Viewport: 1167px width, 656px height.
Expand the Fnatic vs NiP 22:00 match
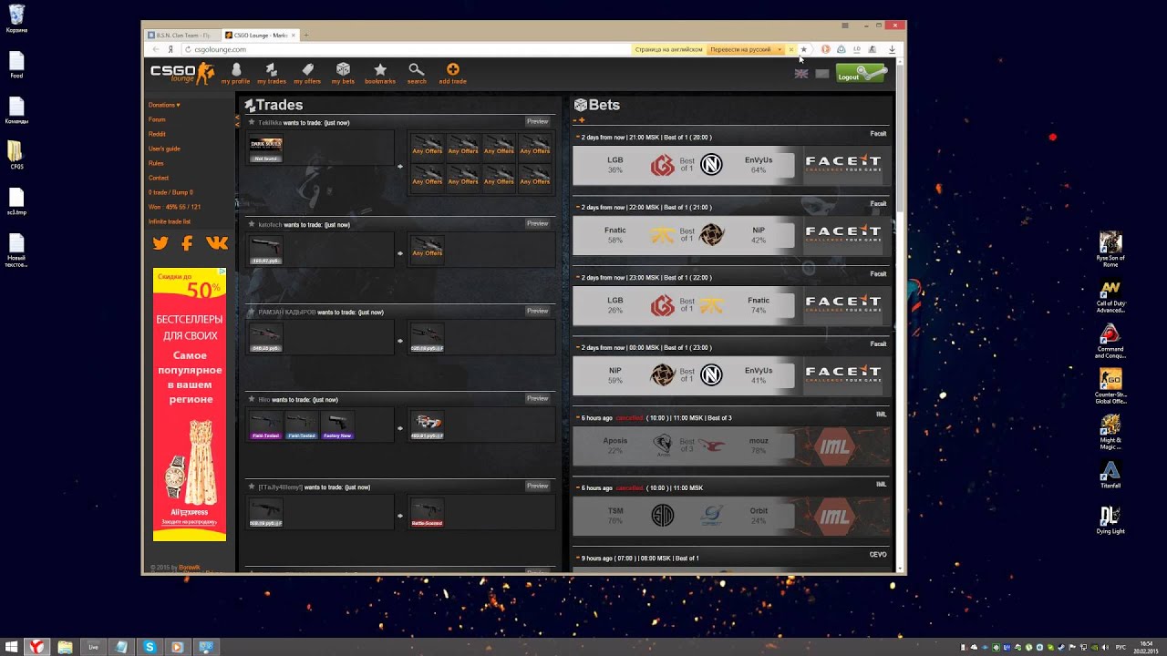pos(577,208)
